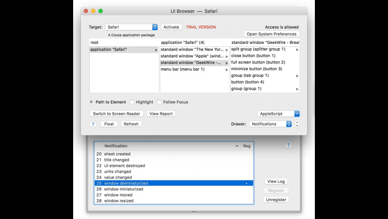The height and width of the screenshot is (219, 388).
Task: Expand arrow of group (tab group 1)
Action: pos(297,76)
